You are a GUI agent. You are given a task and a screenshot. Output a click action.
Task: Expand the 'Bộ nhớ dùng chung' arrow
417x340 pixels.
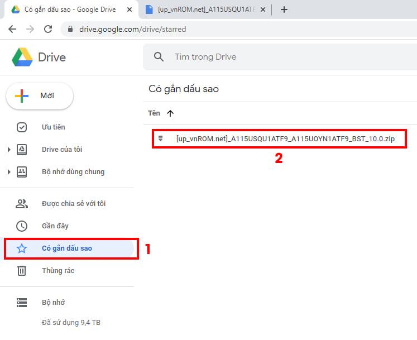coord(9,172)
